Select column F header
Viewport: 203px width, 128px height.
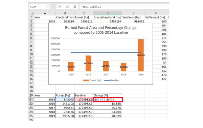(x=156, y=13)
